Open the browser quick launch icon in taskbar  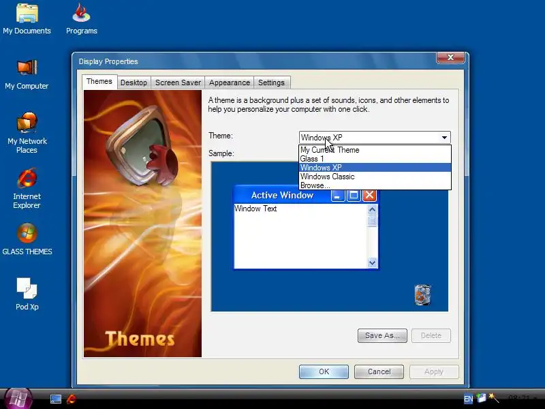point(72,399)
